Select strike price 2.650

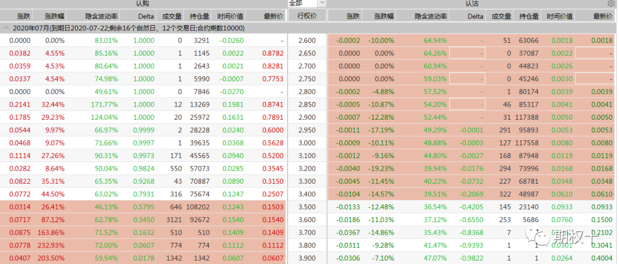tap(307, 53)
